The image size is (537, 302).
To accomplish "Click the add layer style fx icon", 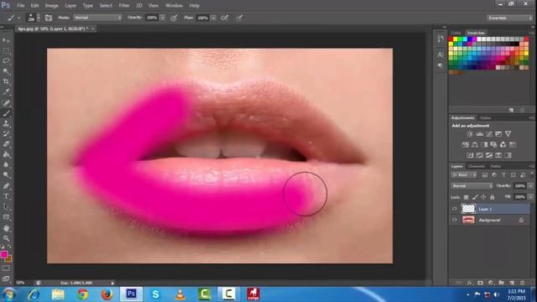I will (x=470, y=283).
